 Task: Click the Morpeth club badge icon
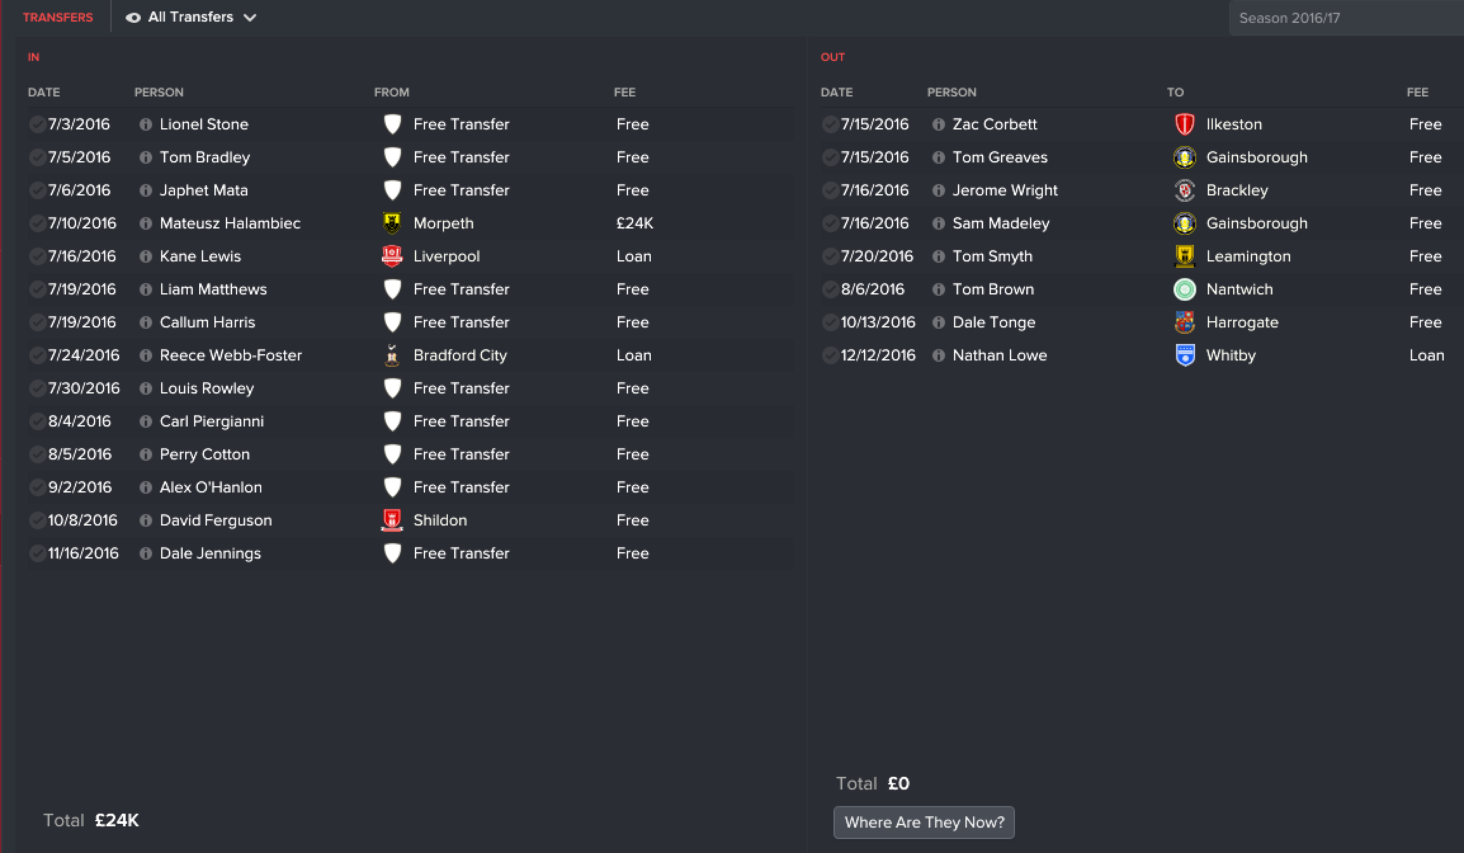(392, 223)
